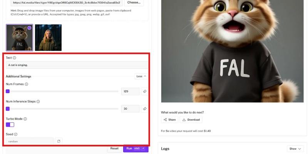Click the Text prompt input field
The image size is (308, 154).
tap(77, 65)
